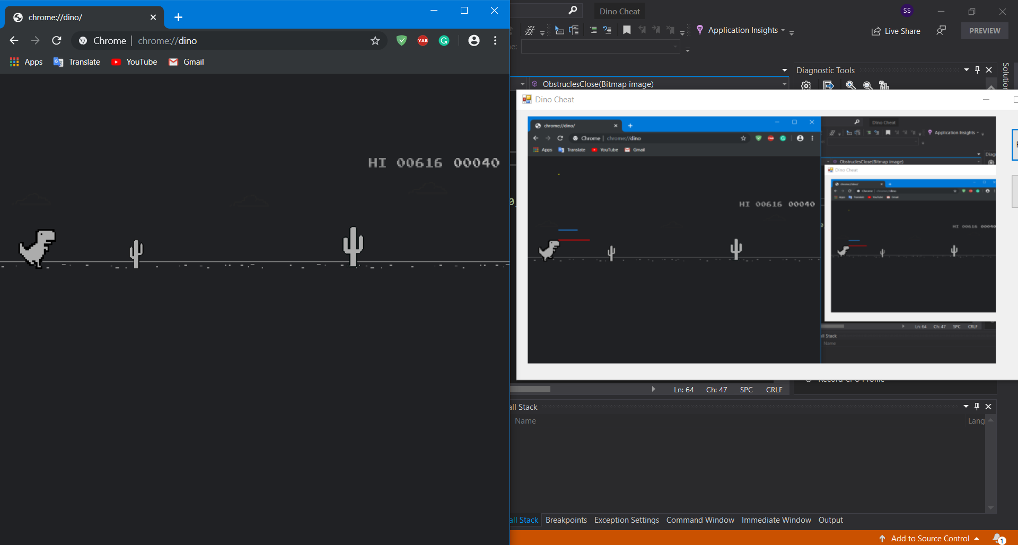Image resolution: width=1018 pixels, height=545 pixels.
Task: Click the Display Object in Document Outline icon
Action: coord(559,30)
